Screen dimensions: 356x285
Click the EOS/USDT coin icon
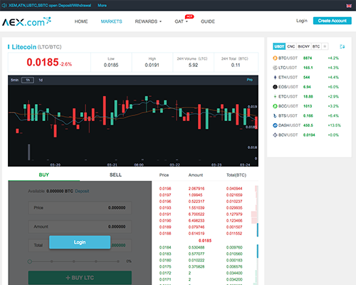[x=275, y=87]
